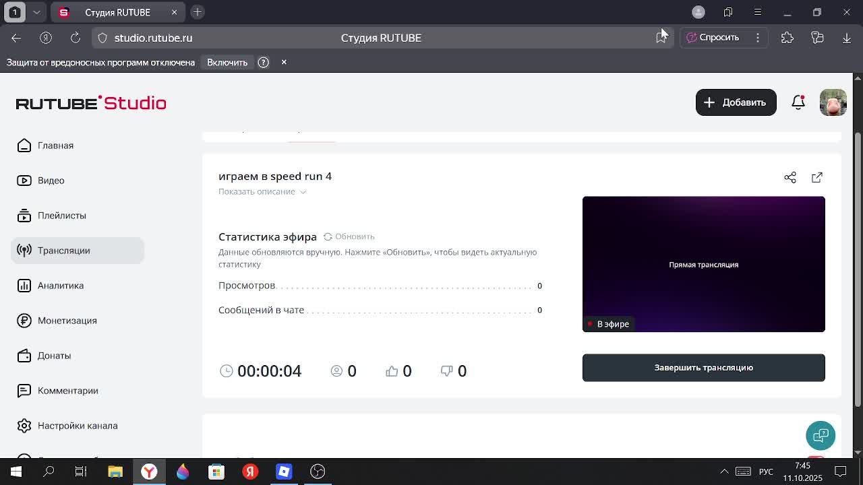Open the Yandex home shortcut icon
The image size is (863, 485).
click(46, 38)
